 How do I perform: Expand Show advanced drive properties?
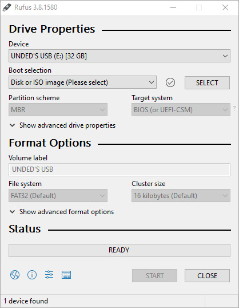[62, 125]
